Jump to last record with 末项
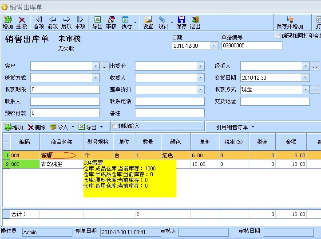 coord(80,23)
